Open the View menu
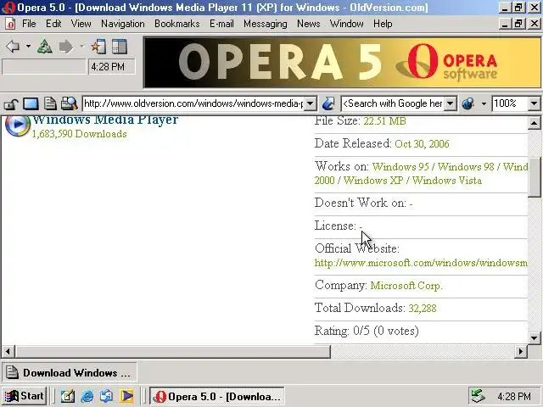 (x=81, y=24)
